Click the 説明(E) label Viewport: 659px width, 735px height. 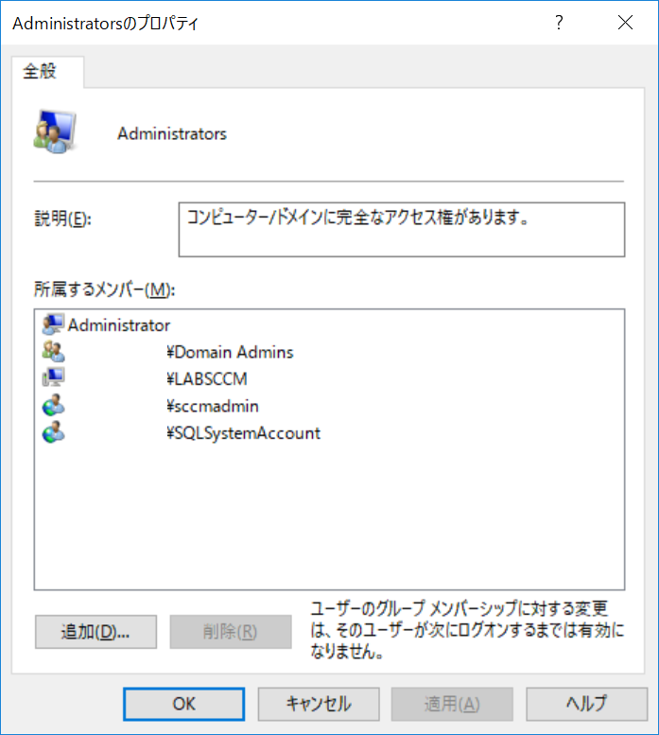click(x=62, y=219)
